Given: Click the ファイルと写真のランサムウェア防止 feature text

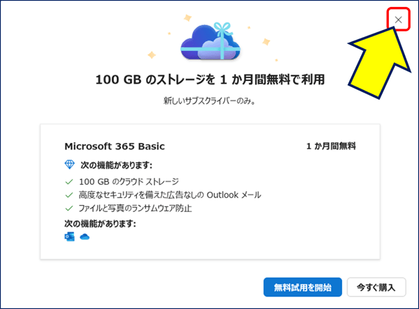Looking at the screenshot, I should tap(135, 208).
